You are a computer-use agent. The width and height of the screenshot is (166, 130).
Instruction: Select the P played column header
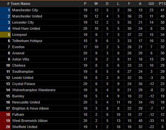(x=85, y=4)
